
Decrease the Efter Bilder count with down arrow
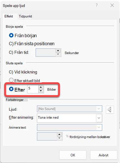click(41, 91)
